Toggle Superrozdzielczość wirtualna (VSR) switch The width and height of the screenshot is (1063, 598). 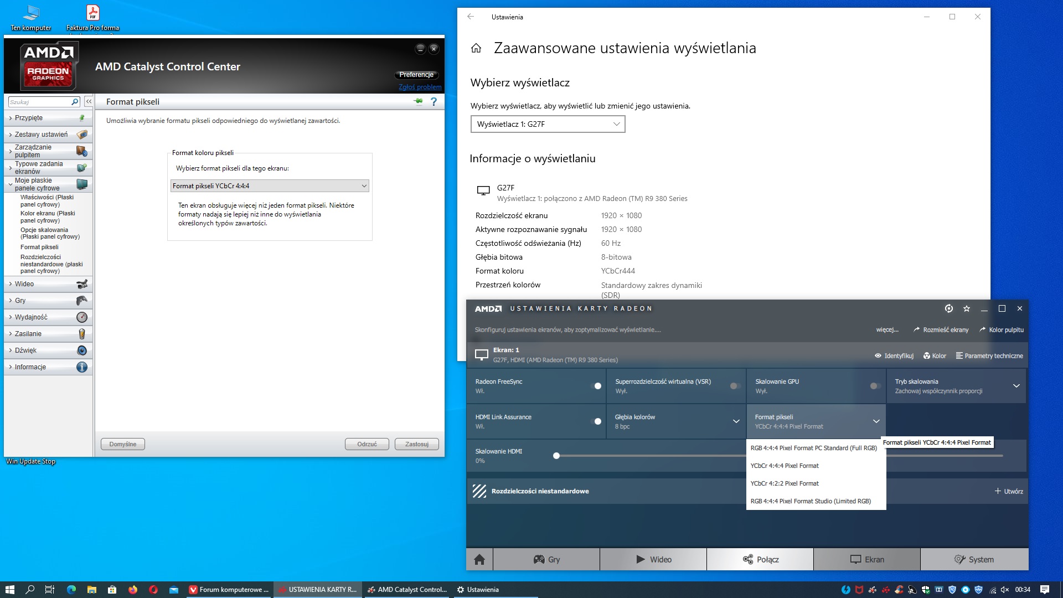(x=735, y=386)
